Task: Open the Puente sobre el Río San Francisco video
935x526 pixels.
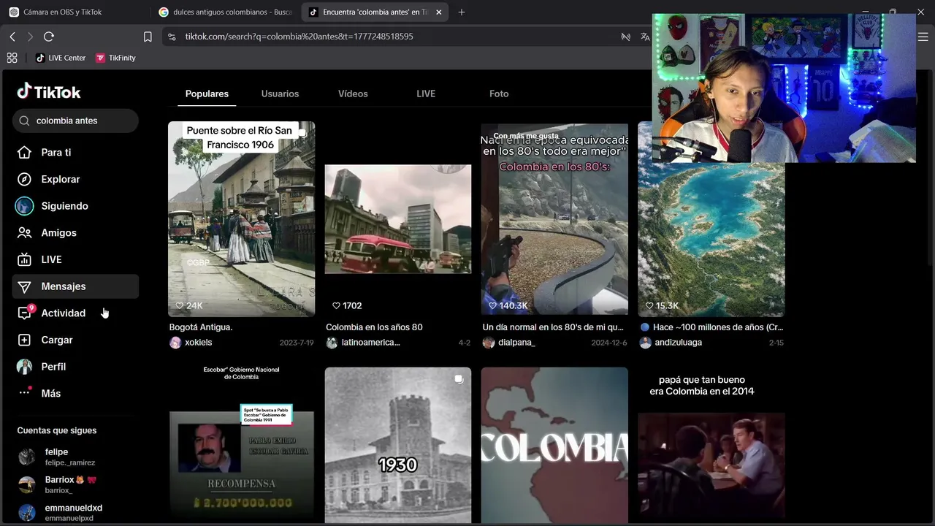Action: (241, 219)
